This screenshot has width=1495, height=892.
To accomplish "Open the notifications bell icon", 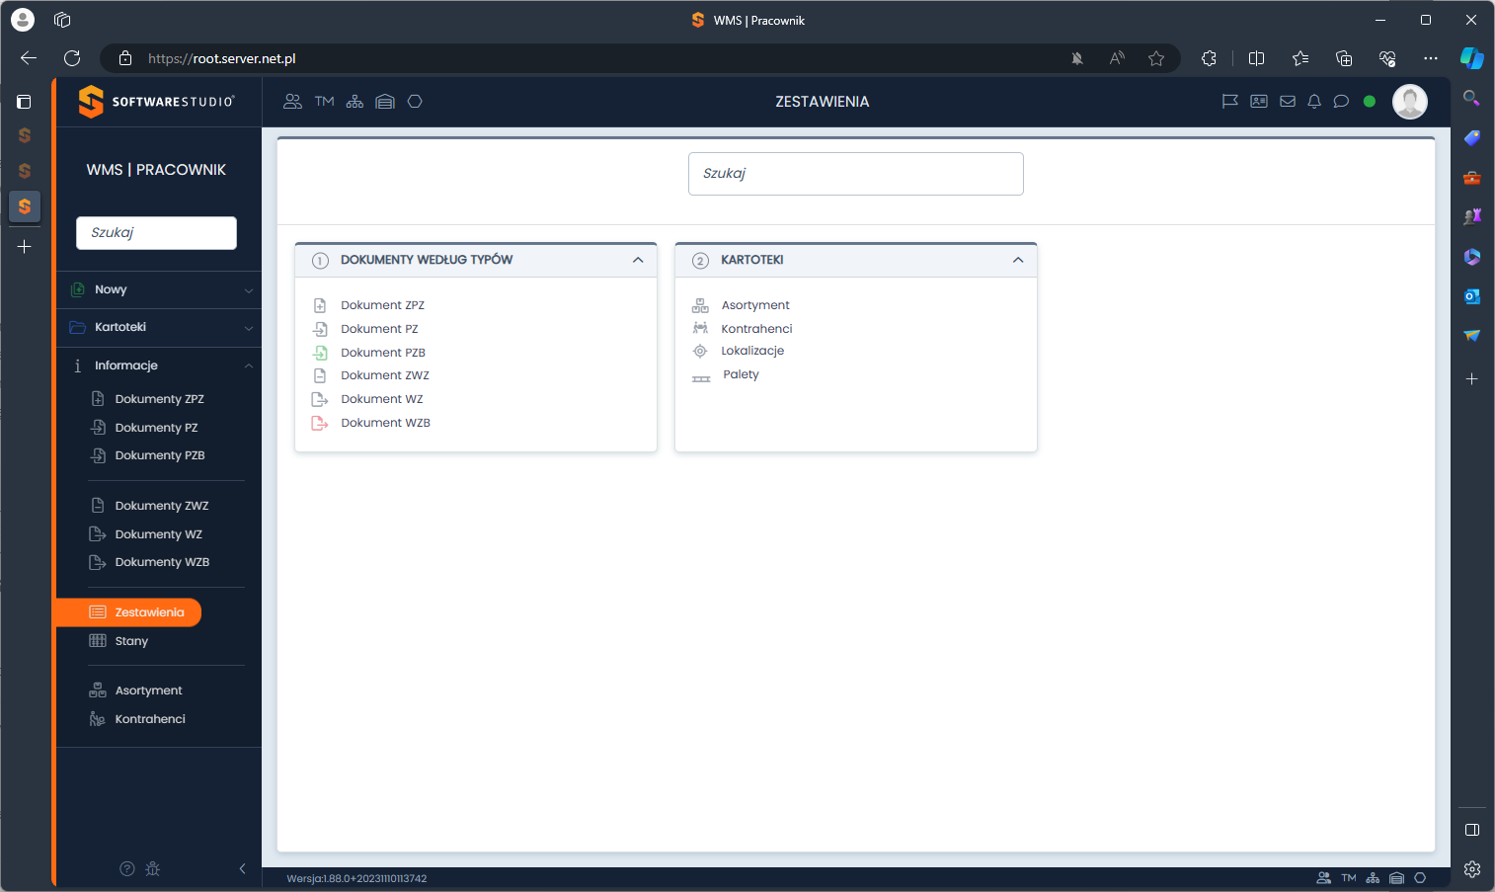I will 1314,101.
